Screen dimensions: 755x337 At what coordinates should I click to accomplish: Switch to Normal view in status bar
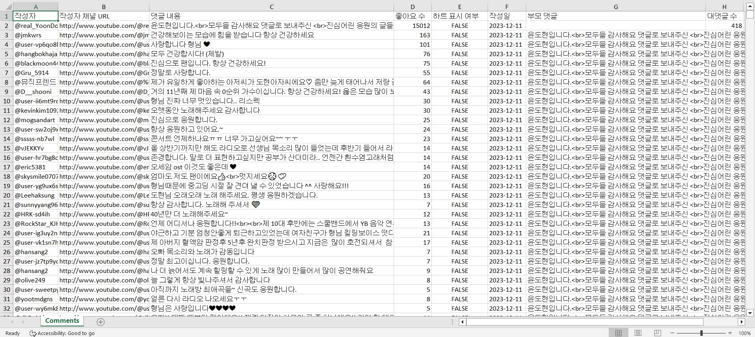[619, 333]
